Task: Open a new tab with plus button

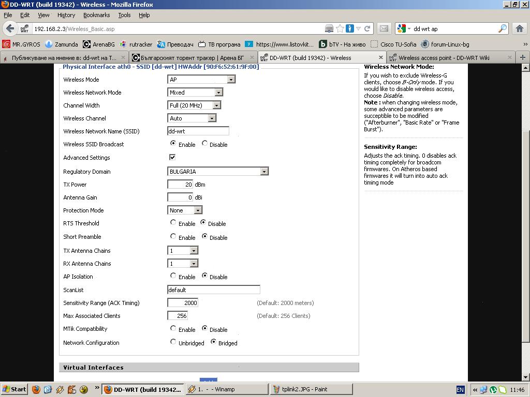Action: pyautogui.click(x=522, y=57)
